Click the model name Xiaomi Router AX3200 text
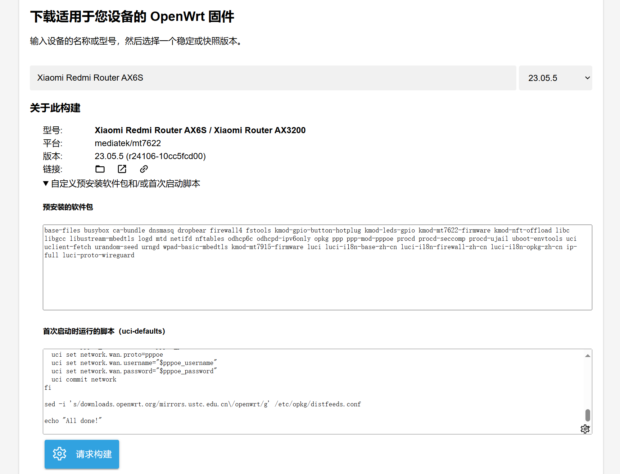This screenshot has width=620, height=474. pos(260,130)
